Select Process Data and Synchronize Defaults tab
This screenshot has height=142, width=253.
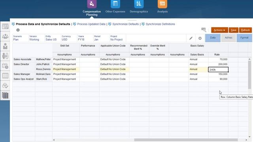[43, 24]
